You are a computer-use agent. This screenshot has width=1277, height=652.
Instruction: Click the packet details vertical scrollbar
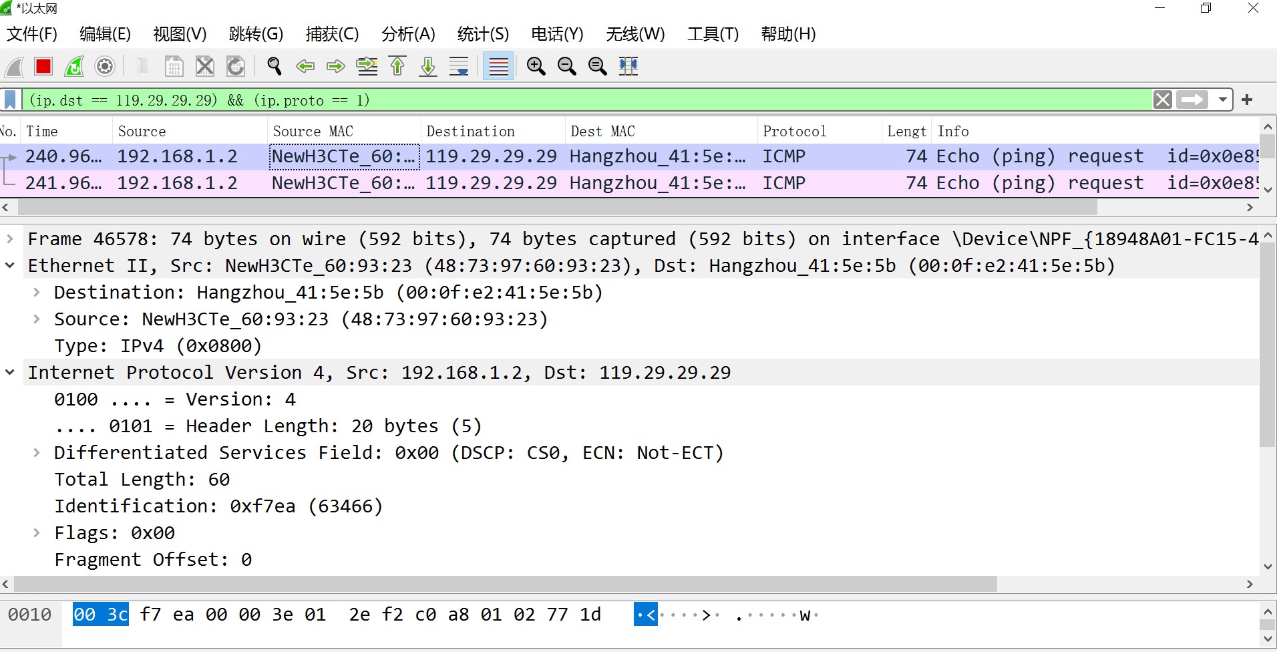[1268, 344]
